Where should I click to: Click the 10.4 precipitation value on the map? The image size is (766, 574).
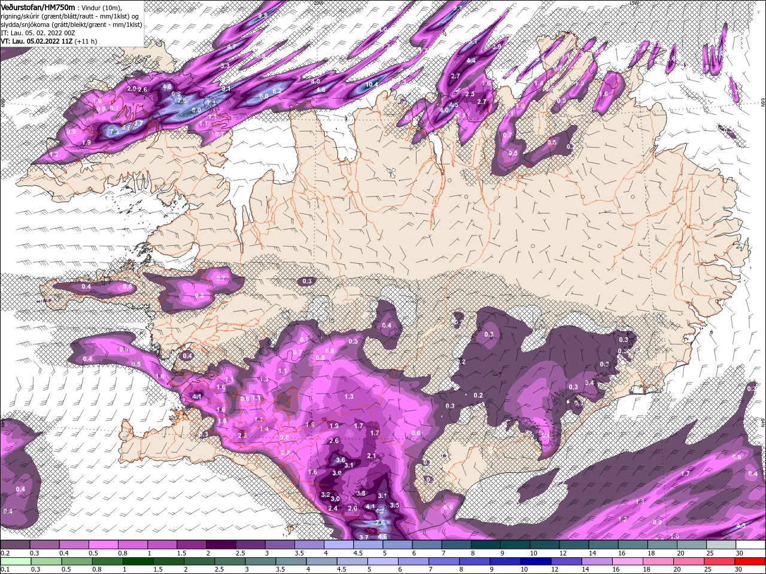[372, 84]
